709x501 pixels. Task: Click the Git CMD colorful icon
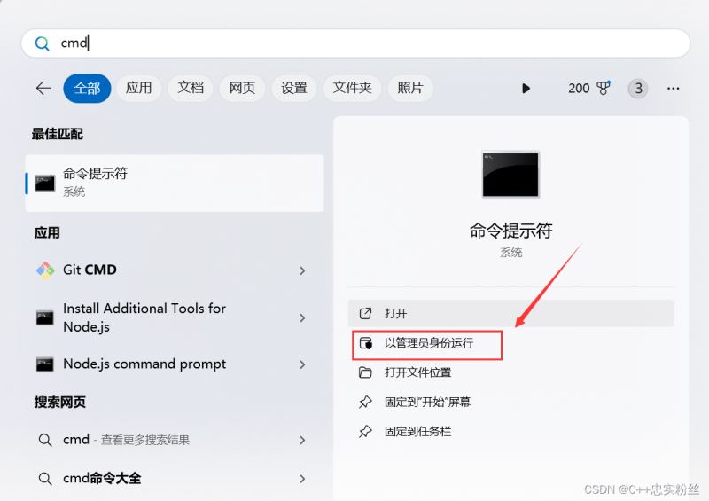coord(45,270)
